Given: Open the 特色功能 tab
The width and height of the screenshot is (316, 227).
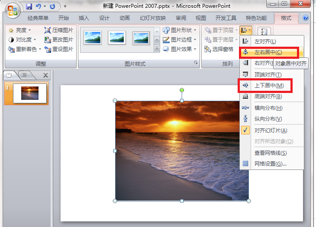Looking at the screenshot, I should click(x=256, y=18).
